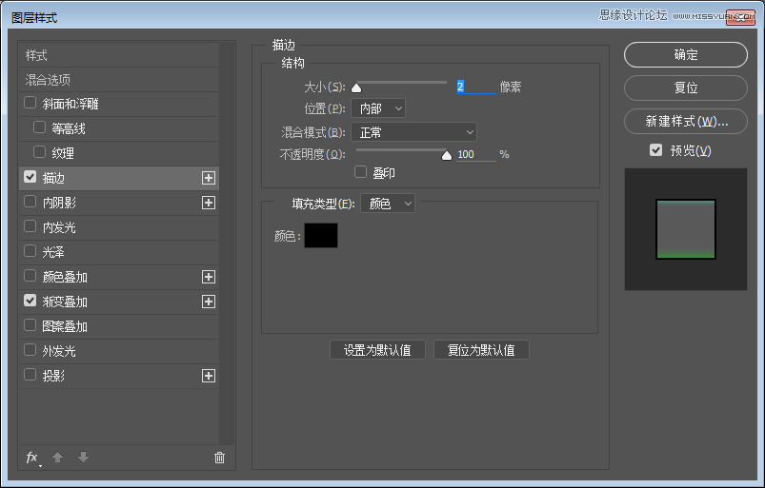Select the 外发光 style entry
The width and height of the screenshot is (765, 488).
(59, 351)
